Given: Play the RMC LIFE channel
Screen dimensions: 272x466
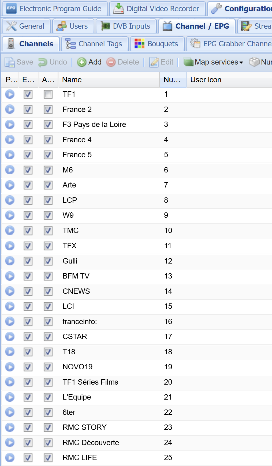Looking at the screenshot, I should [x=10, y=458].
